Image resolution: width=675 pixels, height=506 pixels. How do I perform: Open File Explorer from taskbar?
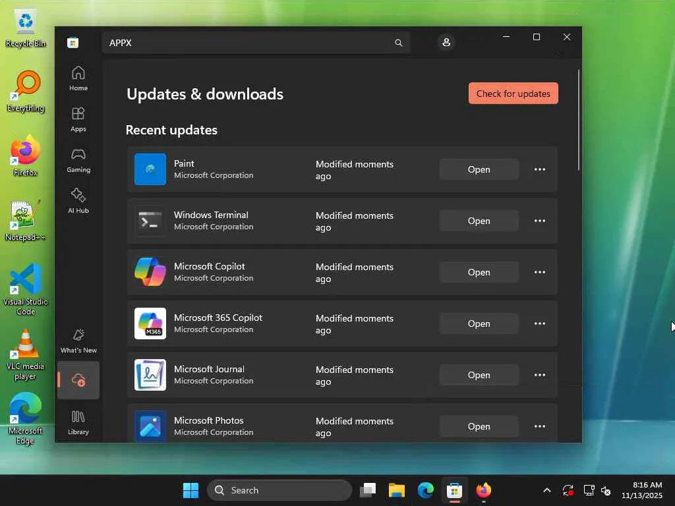(x=396, y=490)
